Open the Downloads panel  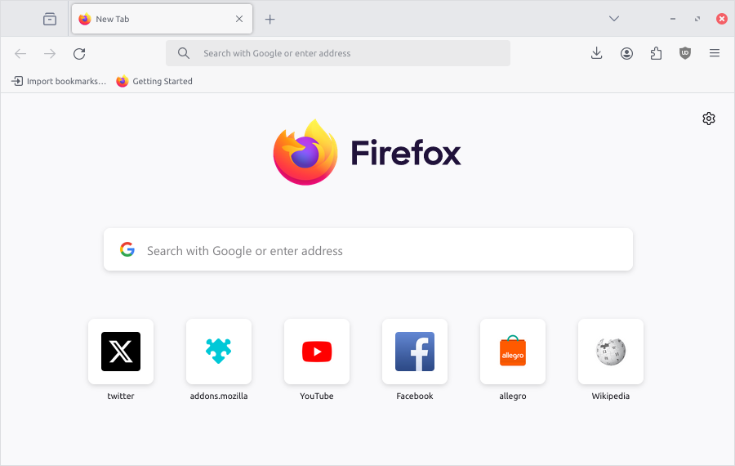(x=596, y=53)
